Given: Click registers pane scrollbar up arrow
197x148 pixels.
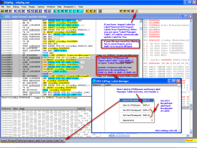Looking at the screenshot, I should 191,21.
